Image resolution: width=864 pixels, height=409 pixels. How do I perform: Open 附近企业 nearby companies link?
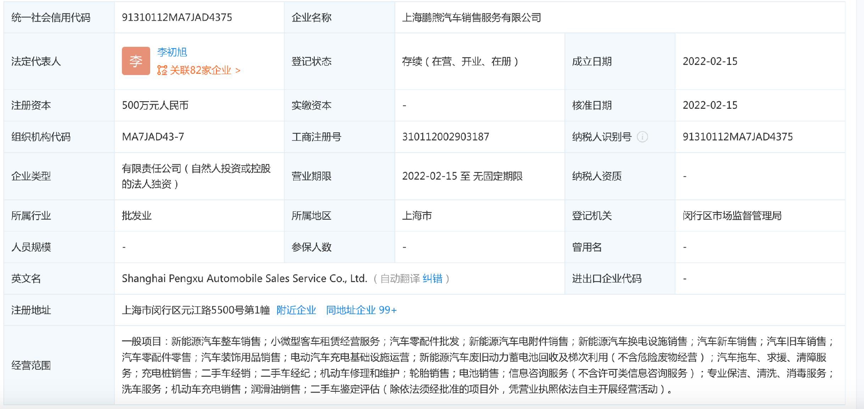pos(296,310)
